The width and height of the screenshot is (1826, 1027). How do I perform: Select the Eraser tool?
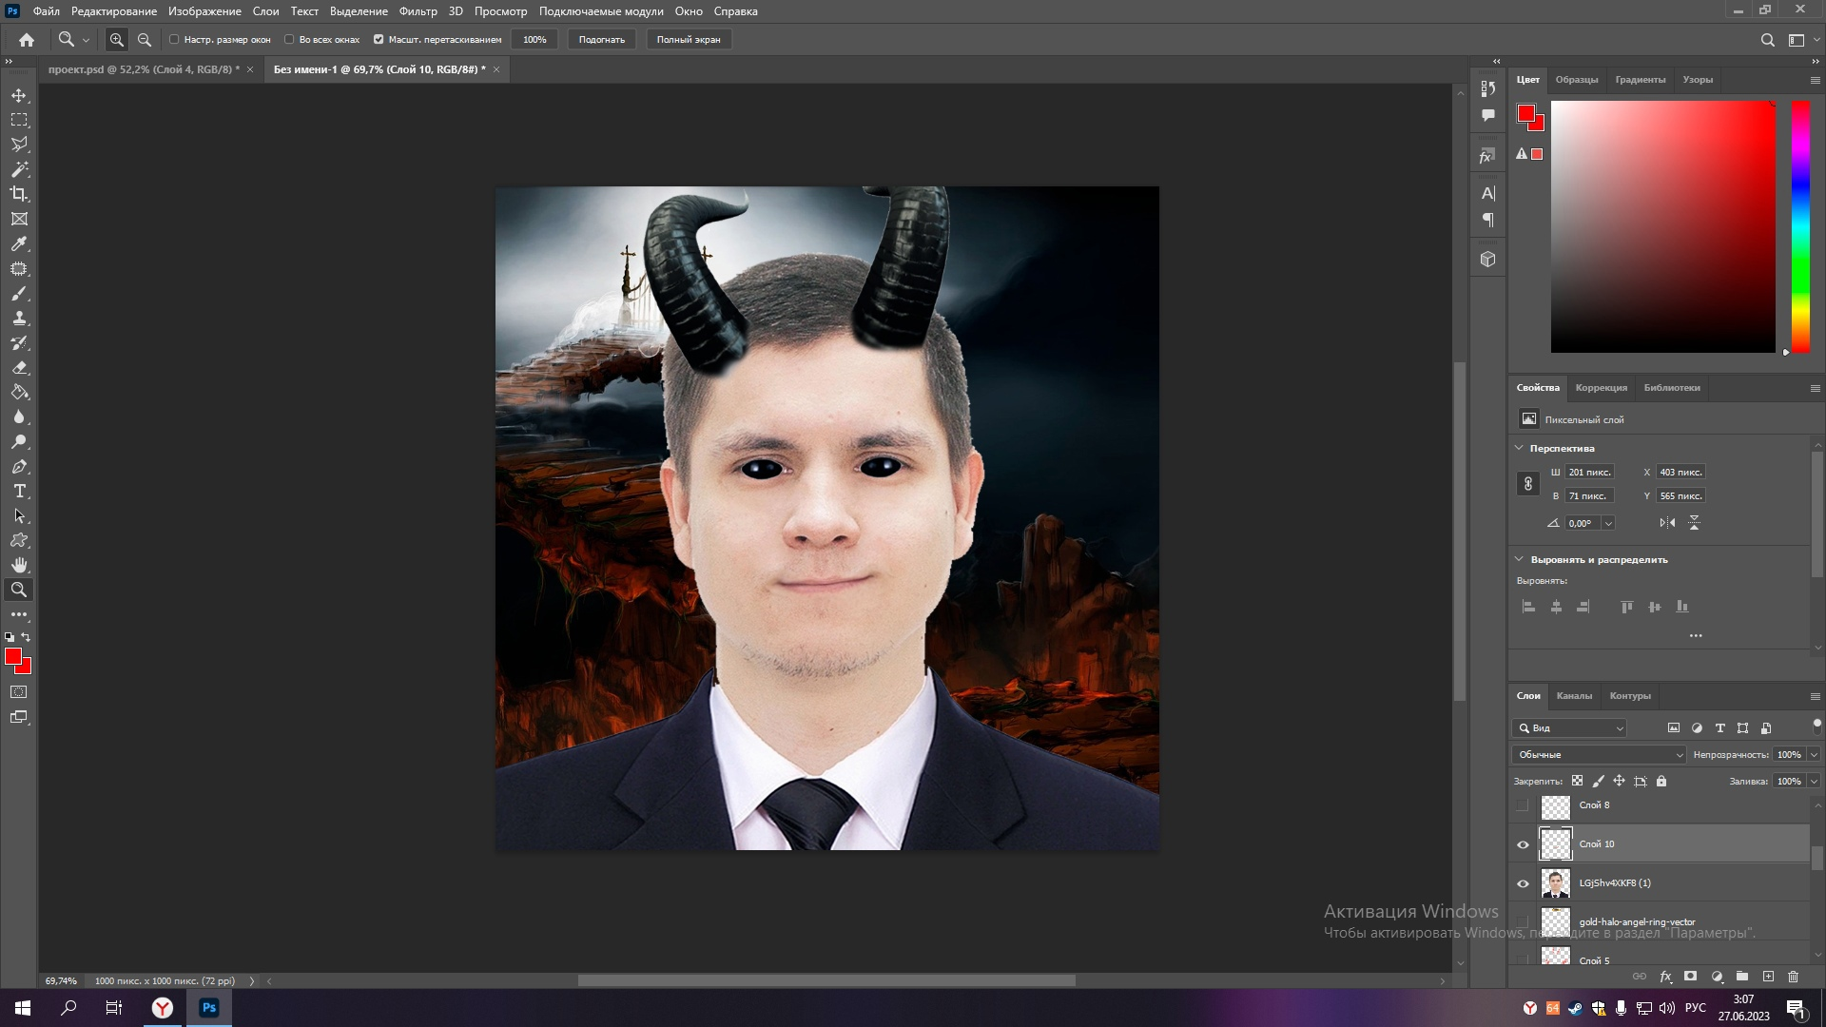(19, 368)
